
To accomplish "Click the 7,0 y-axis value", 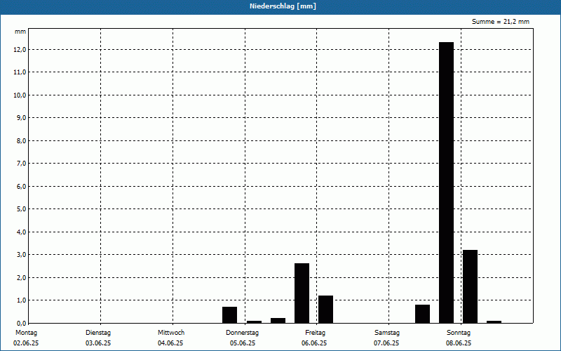I will coord(21,164).
